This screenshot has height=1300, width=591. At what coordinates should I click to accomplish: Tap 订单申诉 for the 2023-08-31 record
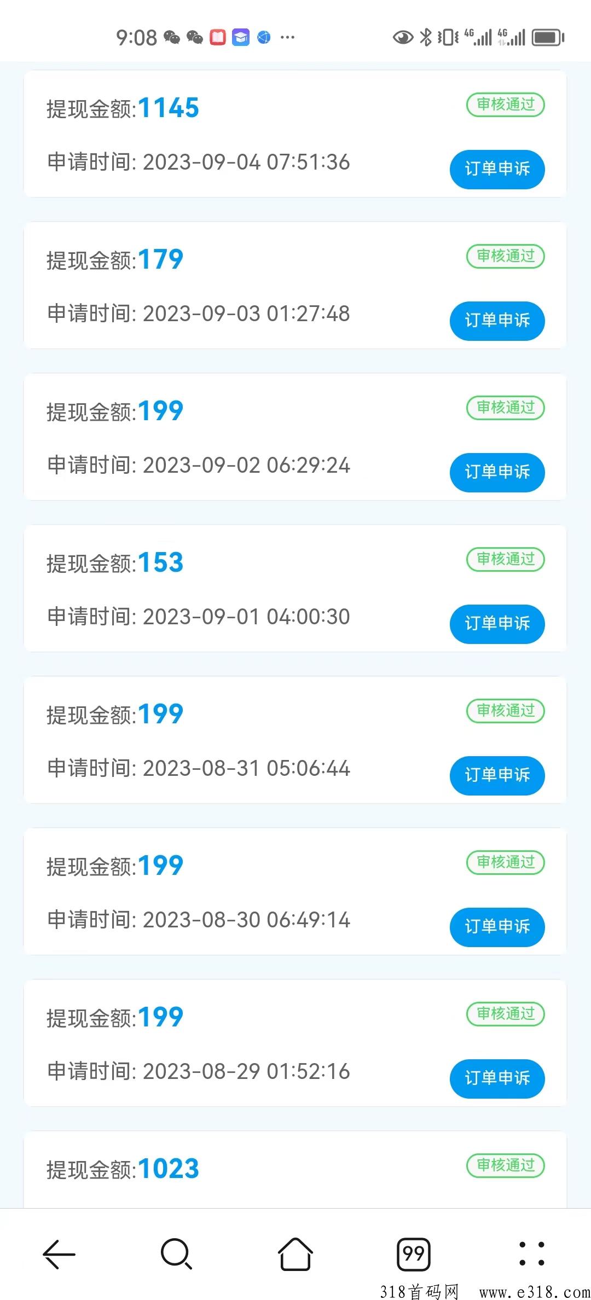point(497,775)
